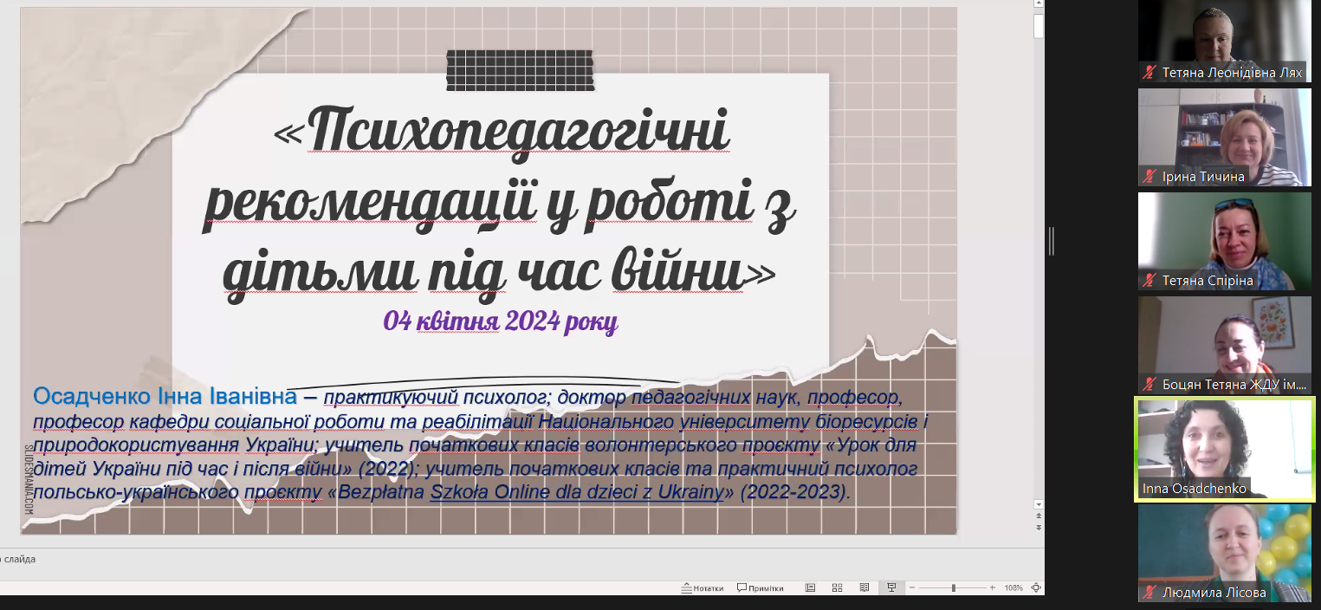Go to next slide double-arrow
1321x610 pixels.
(1039, 528)
